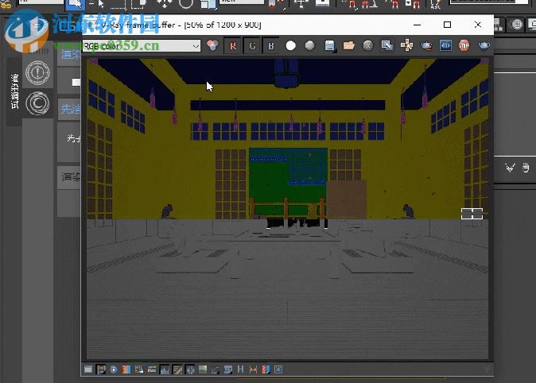Click circular C icon in left panel
This screenshot has height=383, width=536.
click(x=37, y=103)
